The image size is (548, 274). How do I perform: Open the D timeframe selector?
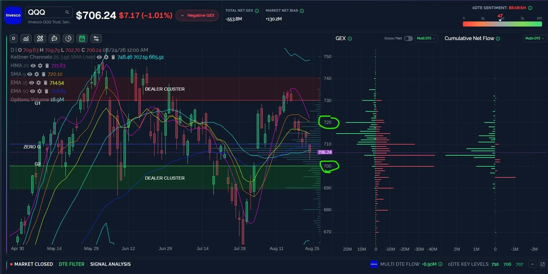(13, 39)
